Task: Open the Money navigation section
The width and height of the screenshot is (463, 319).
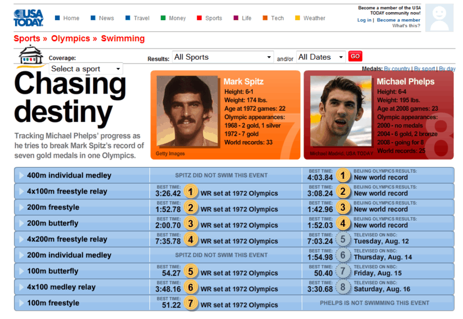Action: (174, 18)
